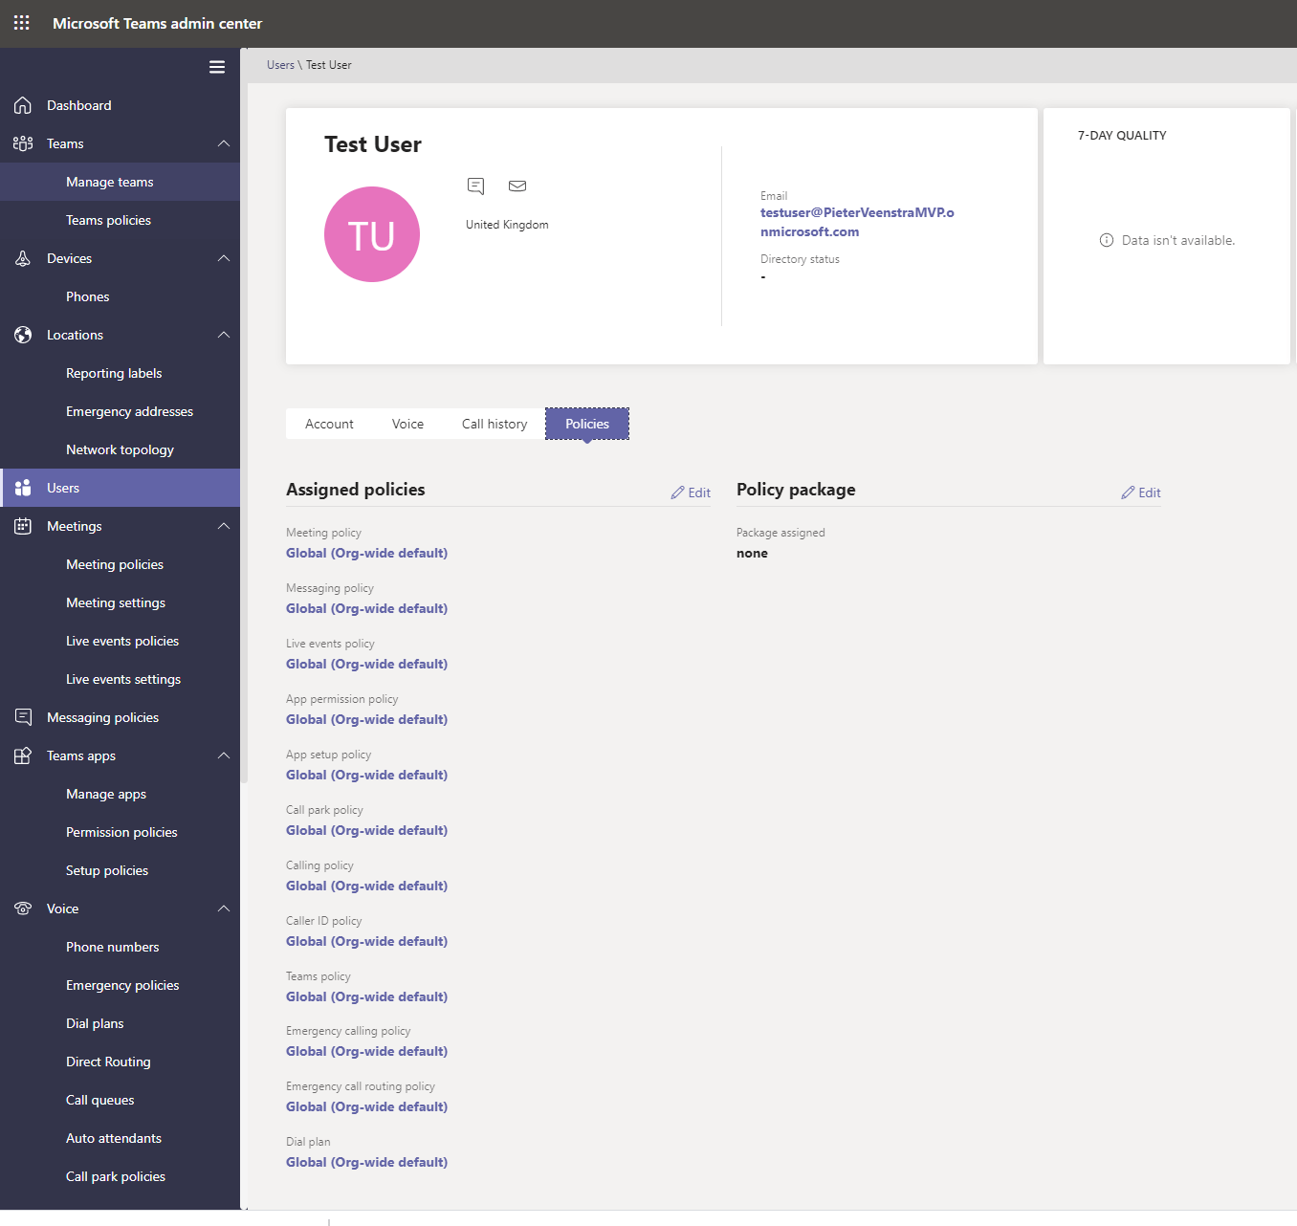Viewport: 1297px width, 1226px height.
Task: Toggle the hamburger navigation menu
Action: (217, 67)
